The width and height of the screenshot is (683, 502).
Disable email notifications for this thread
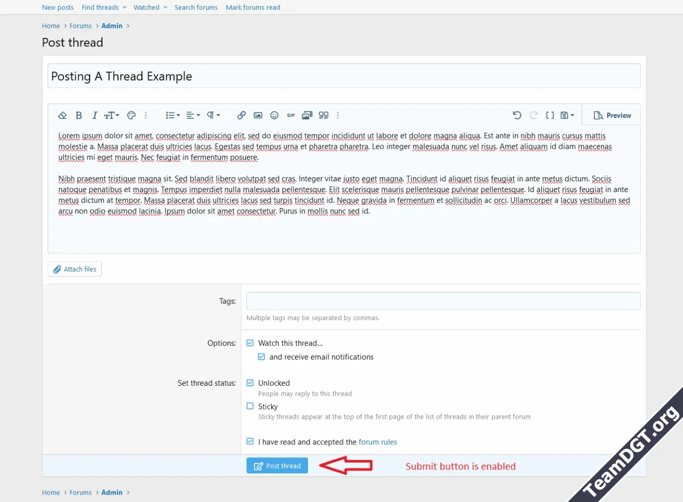261,356
